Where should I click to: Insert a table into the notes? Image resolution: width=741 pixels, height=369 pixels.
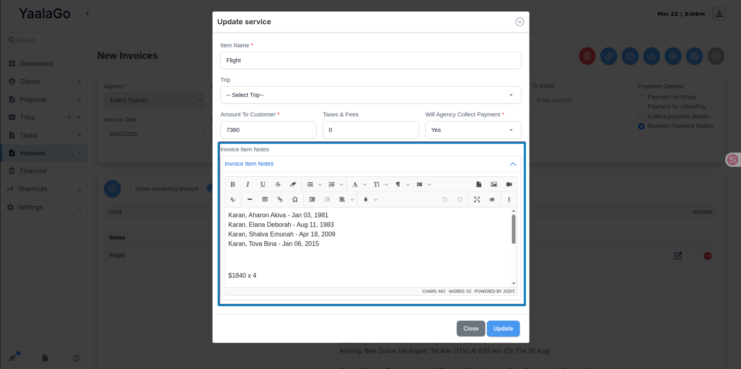point(265,199)
